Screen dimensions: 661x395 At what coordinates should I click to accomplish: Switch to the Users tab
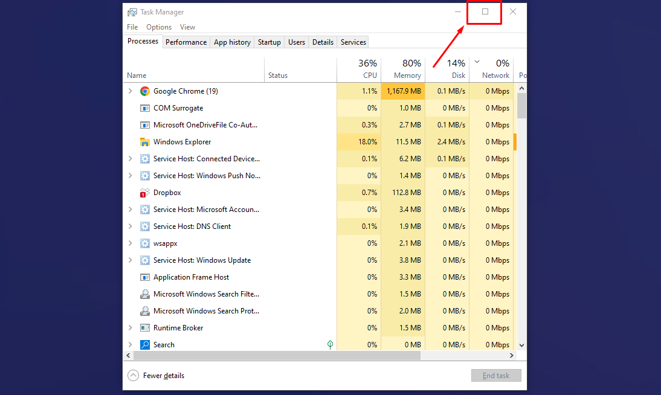(296, 42)
